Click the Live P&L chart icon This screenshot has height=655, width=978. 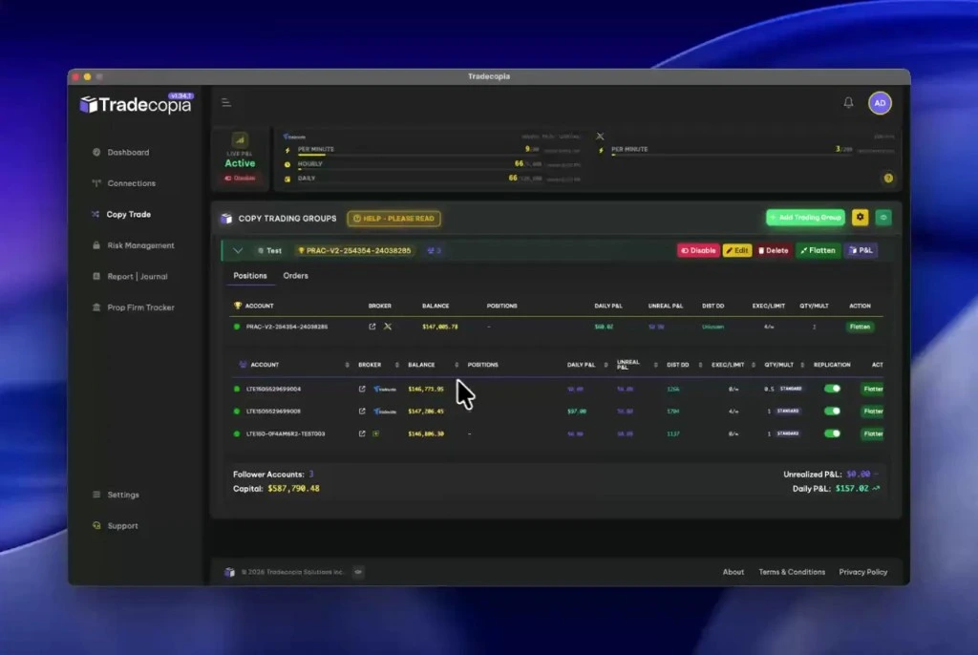pyautogui.click(x=240, y=139)
